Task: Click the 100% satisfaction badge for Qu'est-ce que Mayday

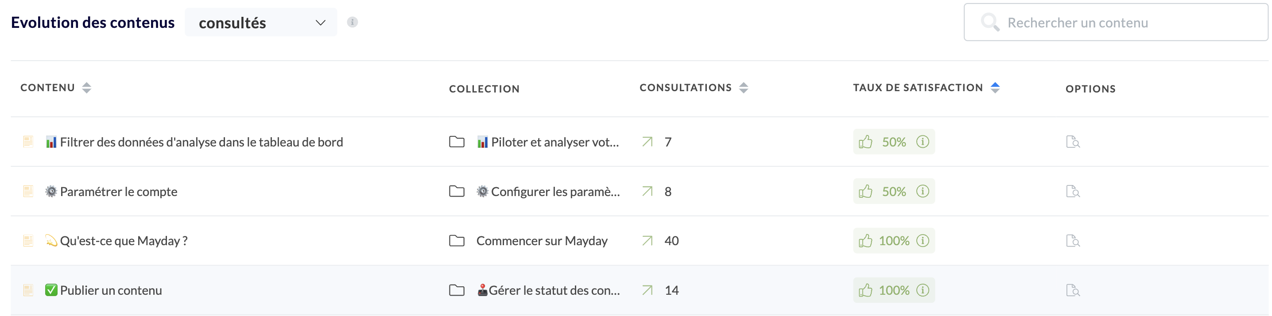Action: 893,241
